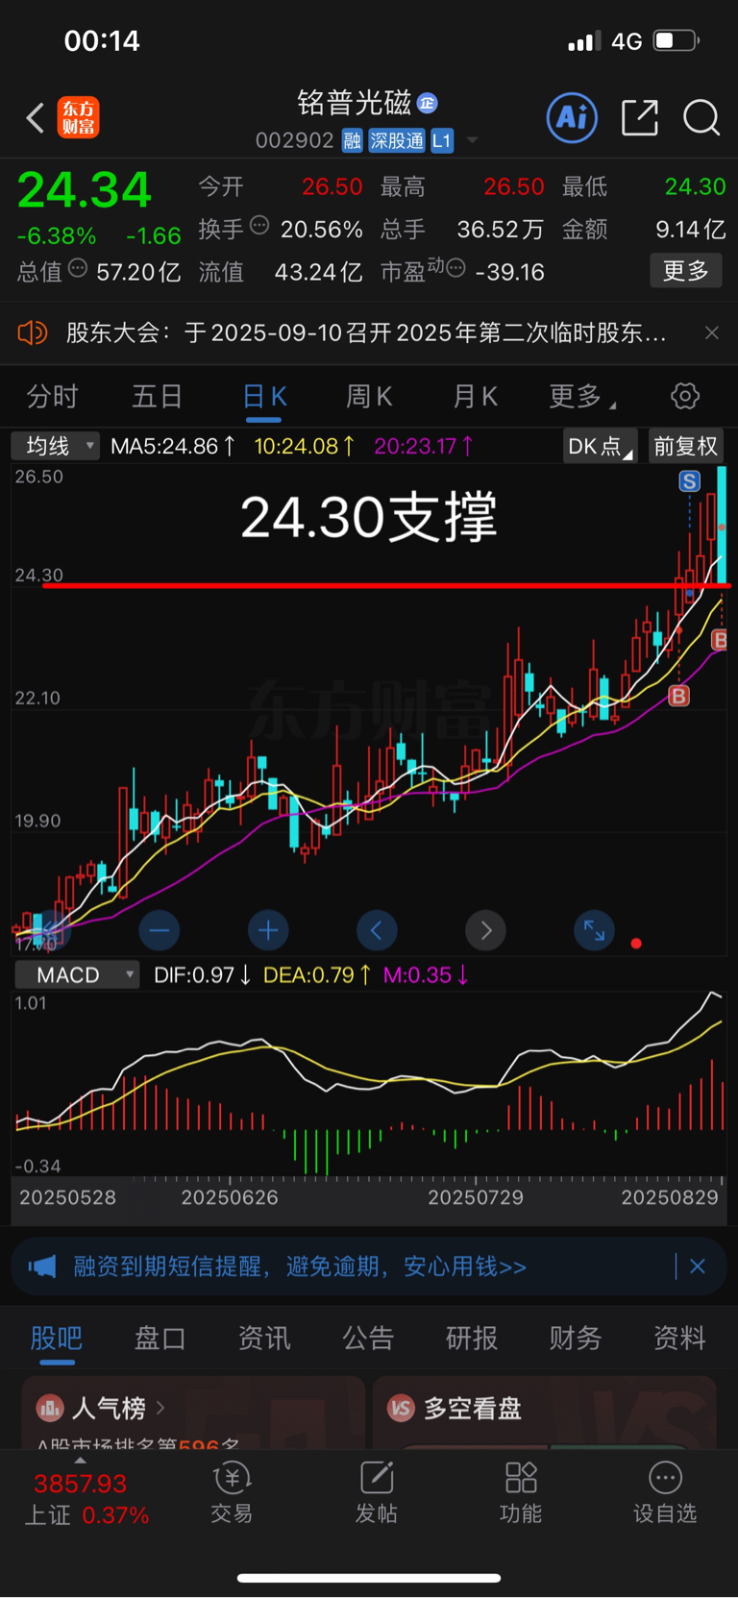Screen dimensions: 738x1598
Task: Expand chart to fullscreen icon
Action: click(x=594, y=930)
